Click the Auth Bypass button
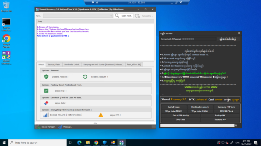The width and height of the screenshot is (261, 146). click(174, 107)
